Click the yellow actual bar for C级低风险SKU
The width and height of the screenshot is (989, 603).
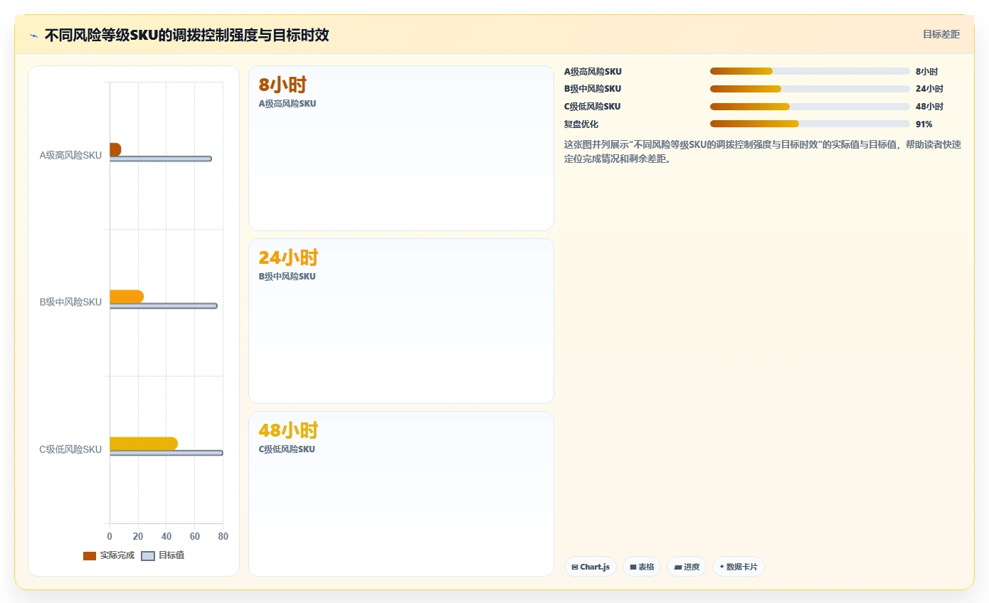pos(144,444)
